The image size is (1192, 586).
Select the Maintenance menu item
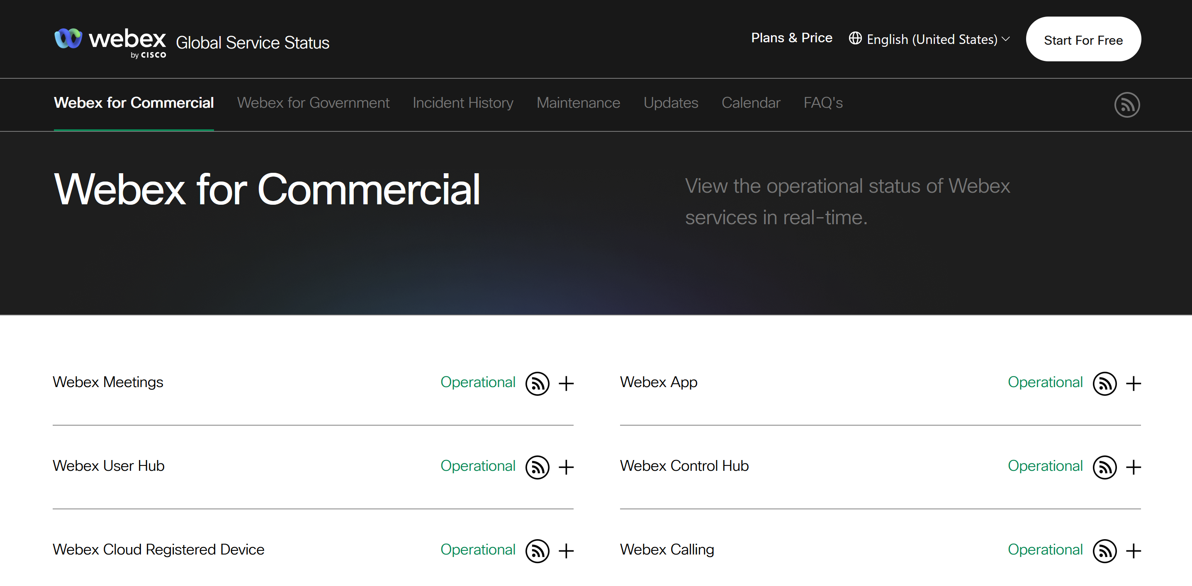(x=578, y=103)
